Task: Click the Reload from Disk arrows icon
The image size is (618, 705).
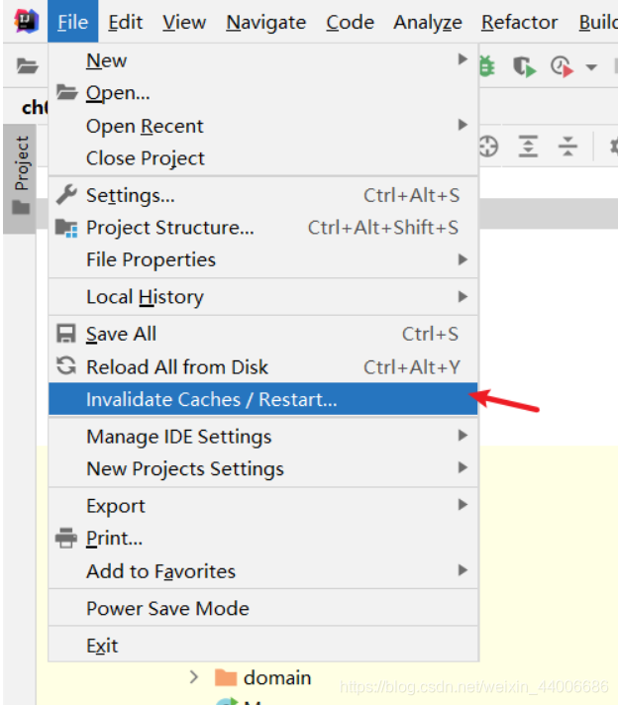Action: 66,365
